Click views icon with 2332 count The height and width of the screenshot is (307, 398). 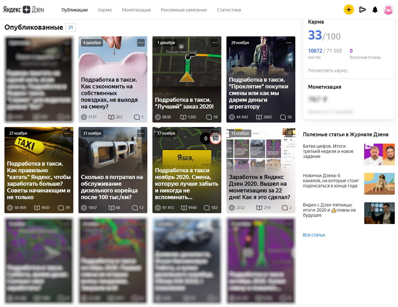click(232, 208)
